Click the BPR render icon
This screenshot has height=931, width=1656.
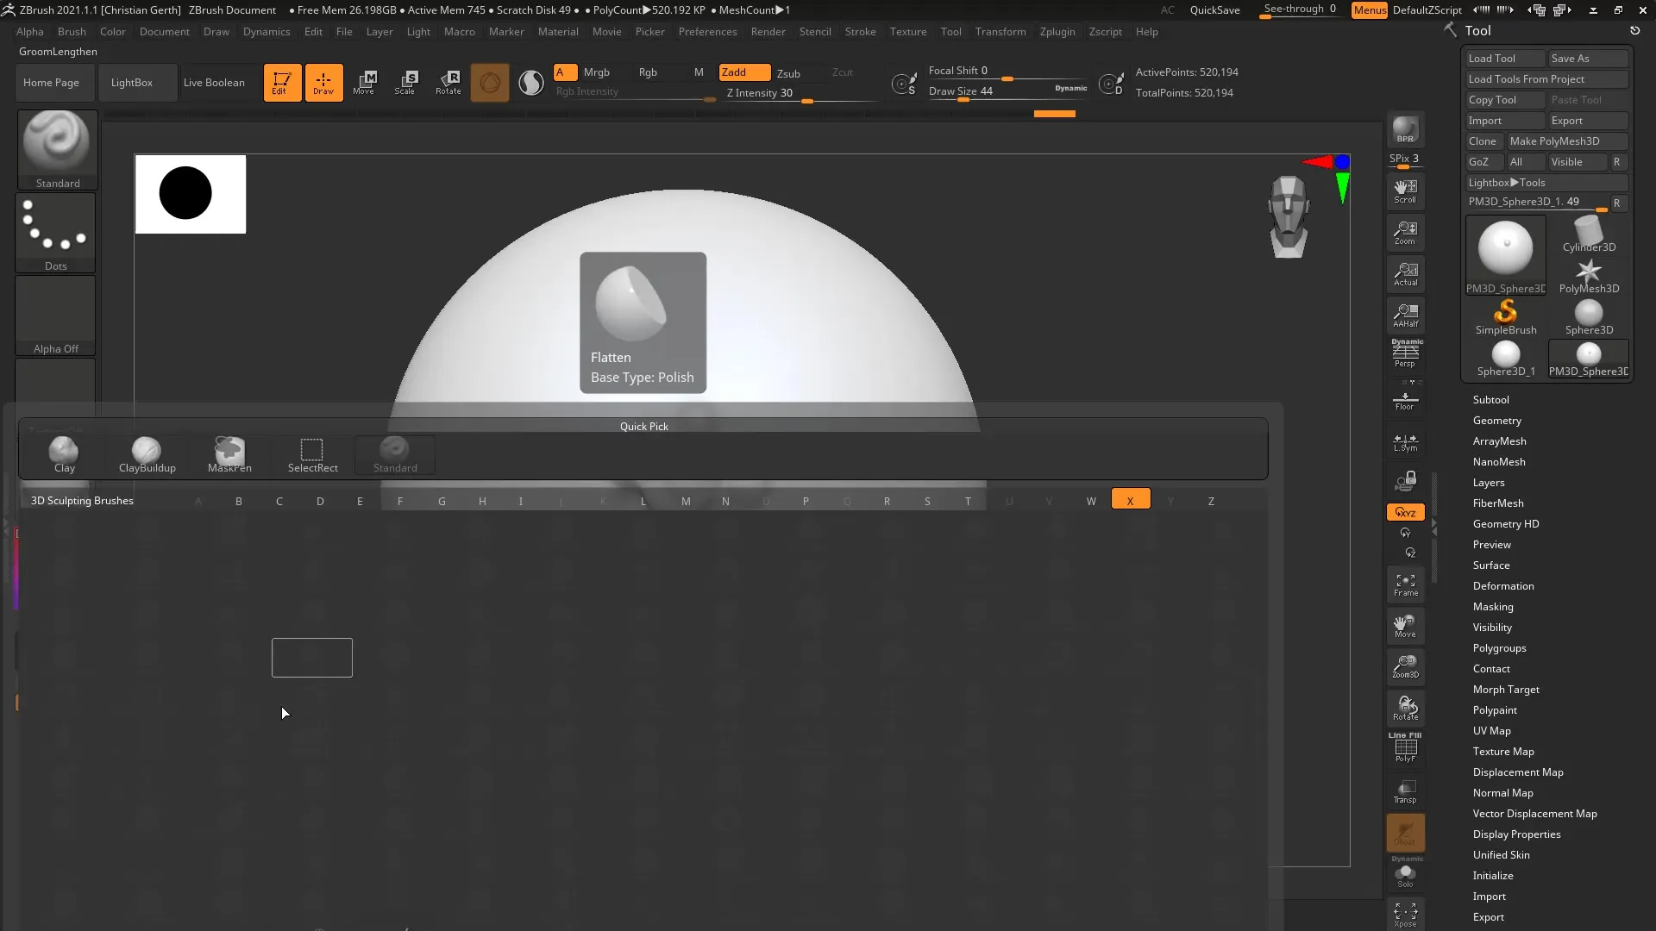pyautogui.click(x=1405, y=130)
